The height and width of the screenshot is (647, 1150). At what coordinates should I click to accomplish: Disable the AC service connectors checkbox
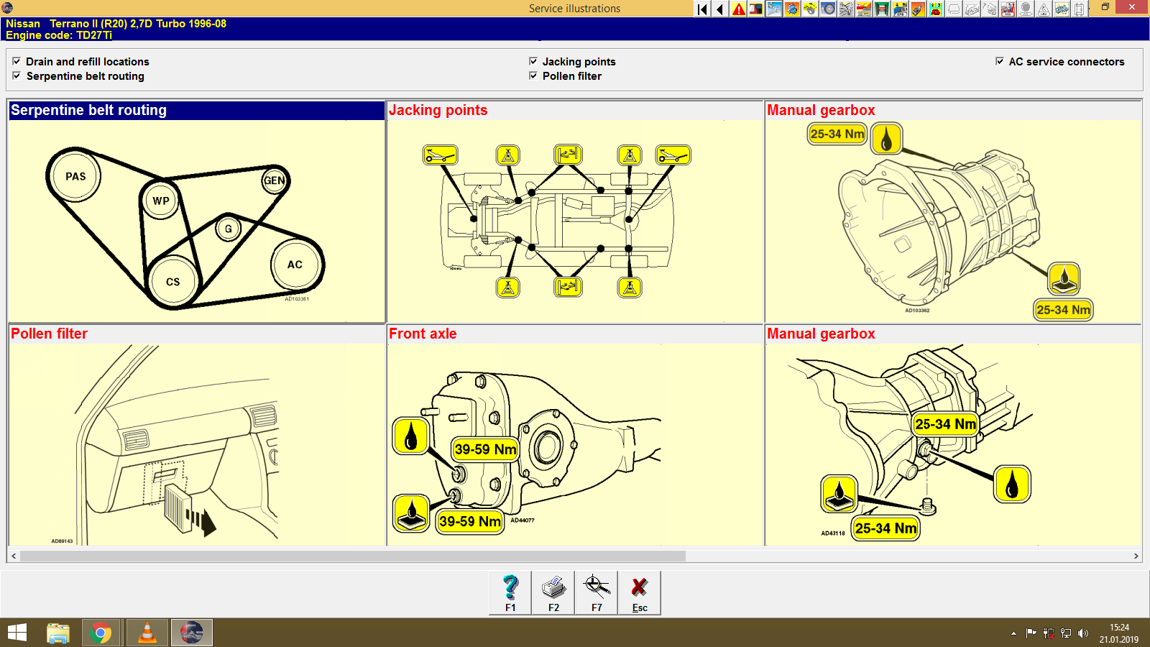pyautogui.click(x=999, y=62)
